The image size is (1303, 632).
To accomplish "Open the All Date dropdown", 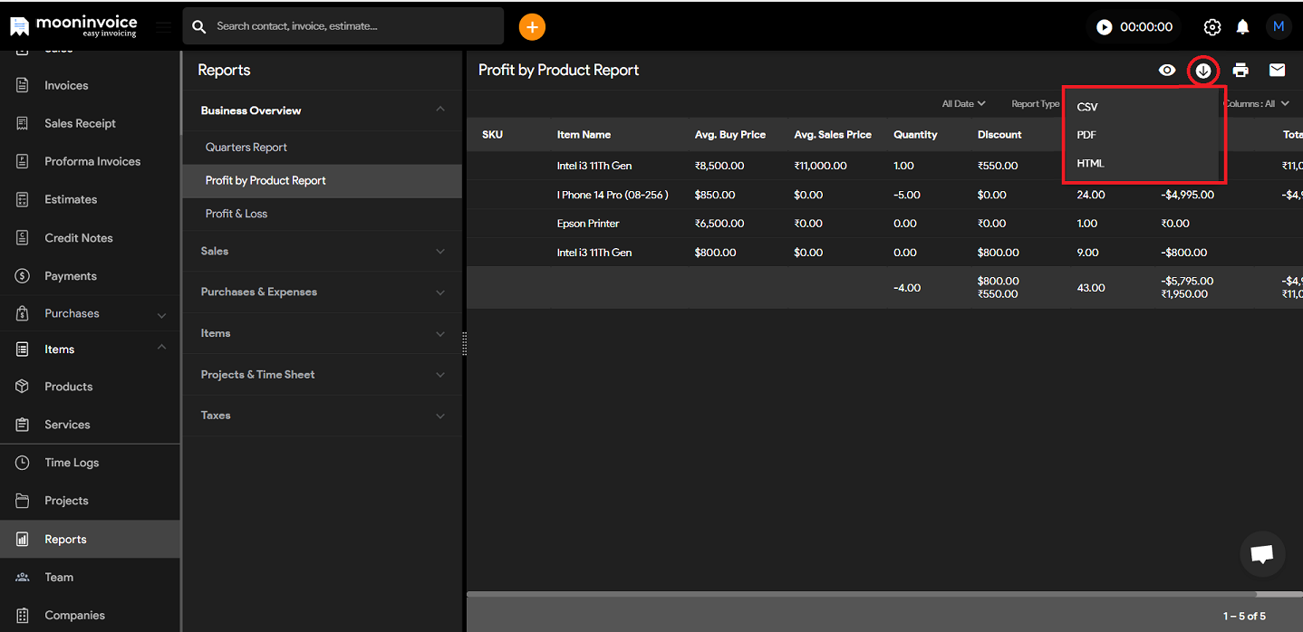I will tap(963, 104).
